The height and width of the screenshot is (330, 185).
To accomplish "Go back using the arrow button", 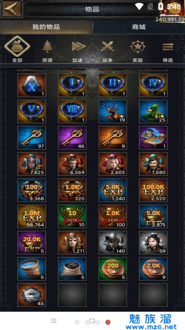I will click(x=11, y=9).
